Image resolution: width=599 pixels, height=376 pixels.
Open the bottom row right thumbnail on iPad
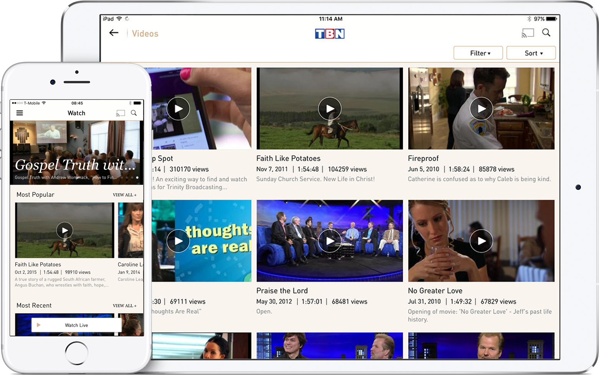click(x=481, y=346)
